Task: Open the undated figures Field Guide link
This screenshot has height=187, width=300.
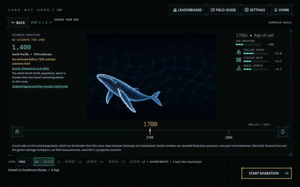Action: [x=40, y=86]
